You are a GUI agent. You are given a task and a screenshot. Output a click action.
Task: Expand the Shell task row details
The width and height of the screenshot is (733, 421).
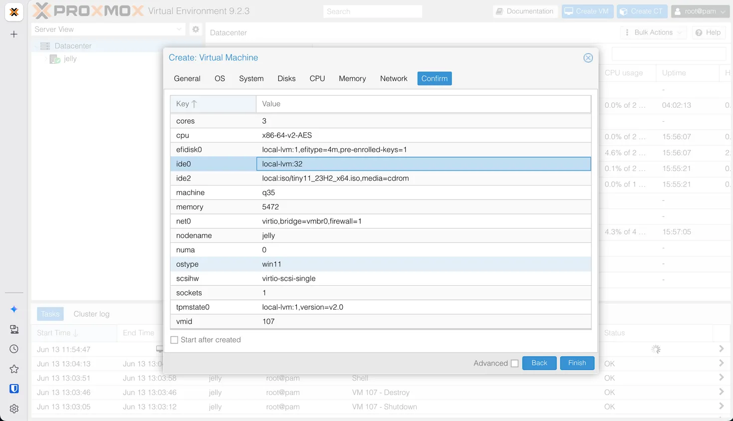pyautogui.click(x=721, y=378)
